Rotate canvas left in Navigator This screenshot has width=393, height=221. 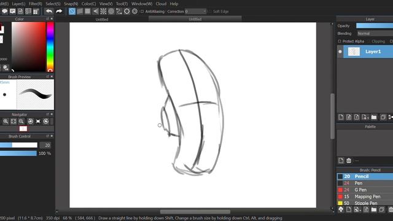pyautogui.click(x=30, y=122)
